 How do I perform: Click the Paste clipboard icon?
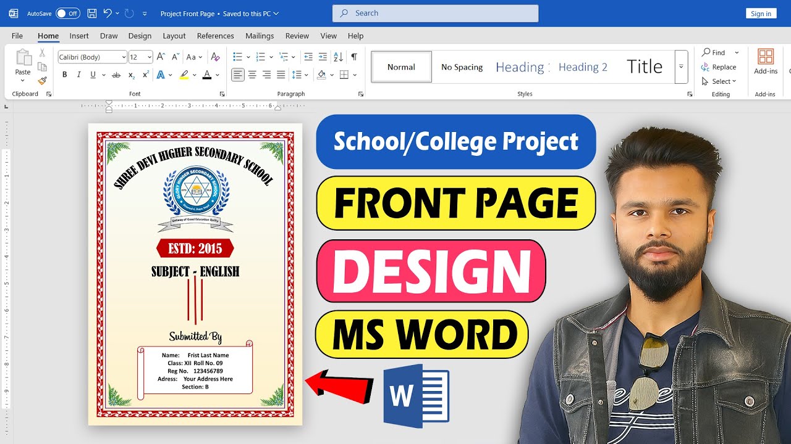point(23,57)
